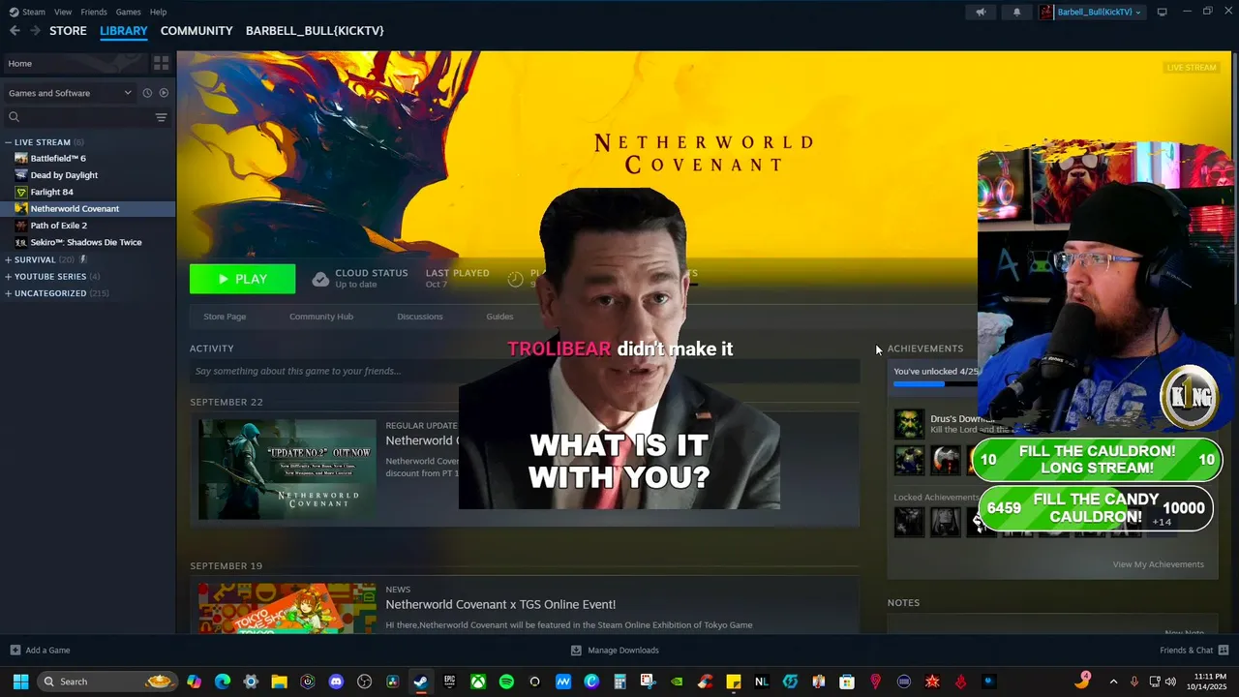Open the Store Page link
1239x697 pixels.
(225, 317)
